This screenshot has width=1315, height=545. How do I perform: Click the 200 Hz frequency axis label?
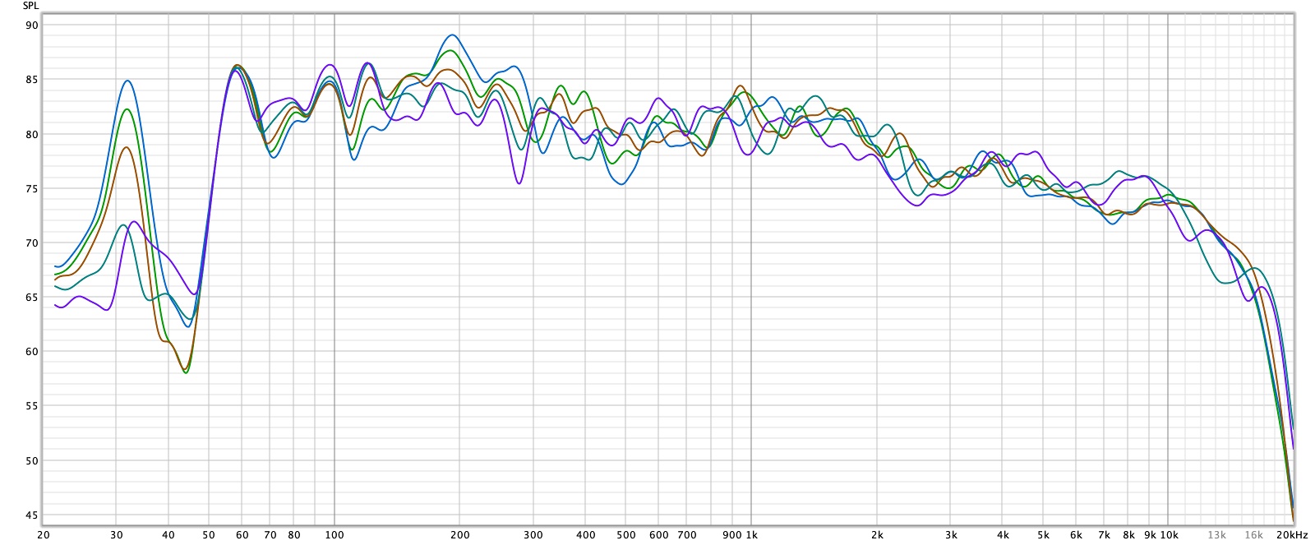point(460,535)
